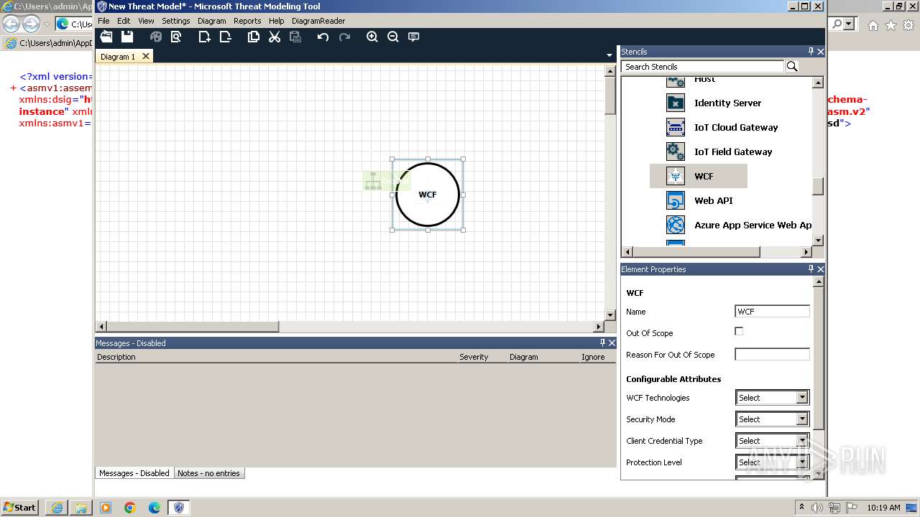Pin the Messages panel
Viewport: 920px width, 517px height.
[x=602, y=343]
